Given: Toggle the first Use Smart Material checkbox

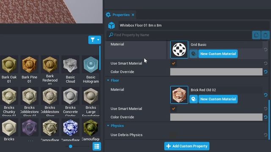Looking at the screenshot, I should tap(174, 63).
